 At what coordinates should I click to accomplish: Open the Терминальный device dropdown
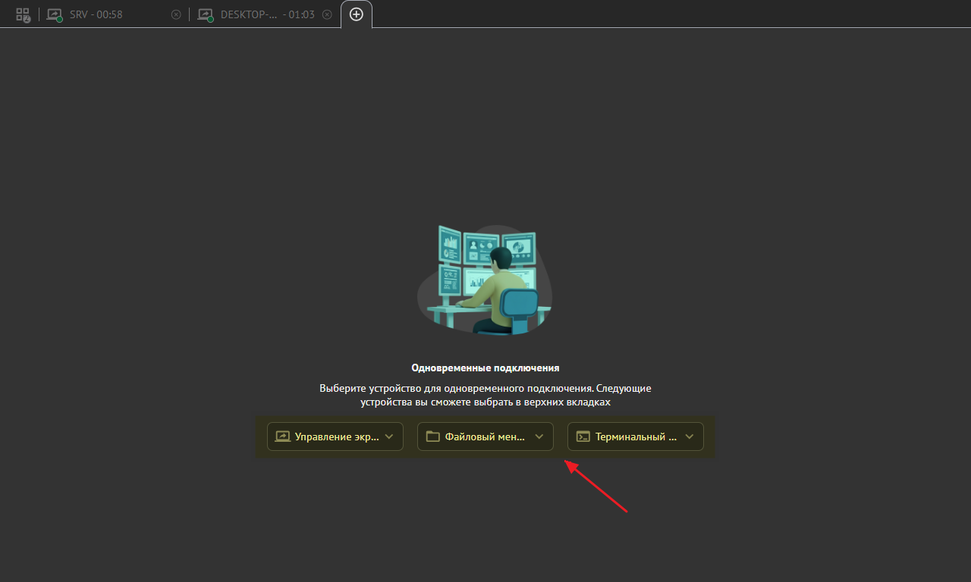[636, 436]
